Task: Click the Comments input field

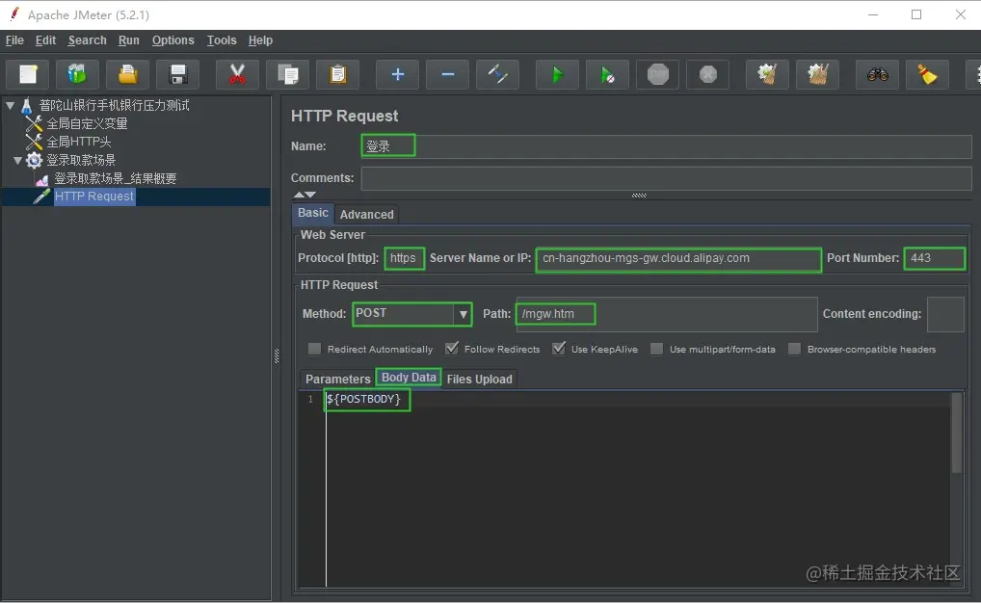Action: pyautogui.click(x=666, y=178)
